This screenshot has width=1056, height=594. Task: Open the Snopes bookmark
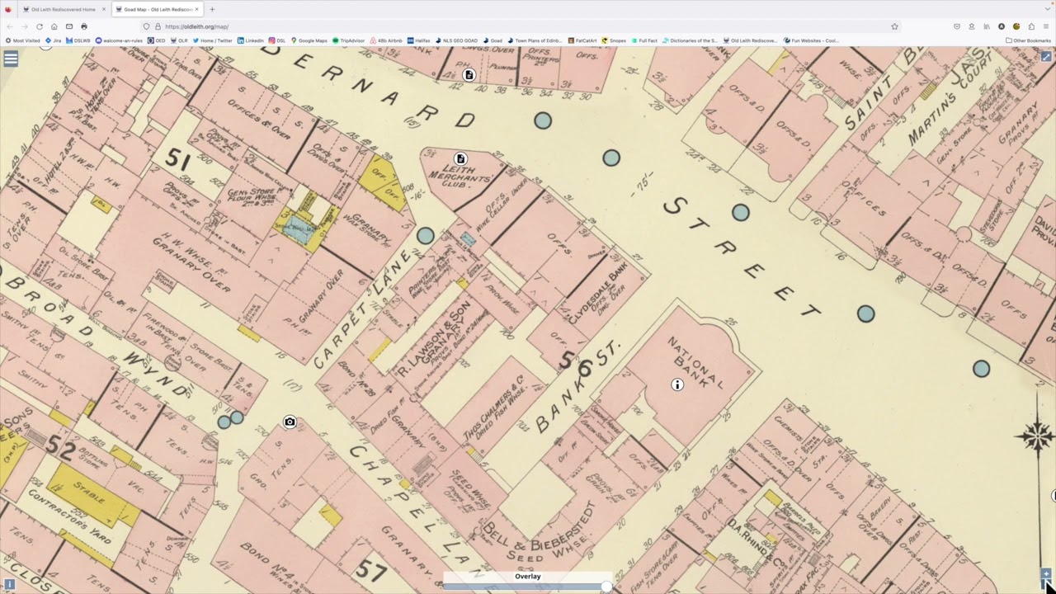click(614, 40)
